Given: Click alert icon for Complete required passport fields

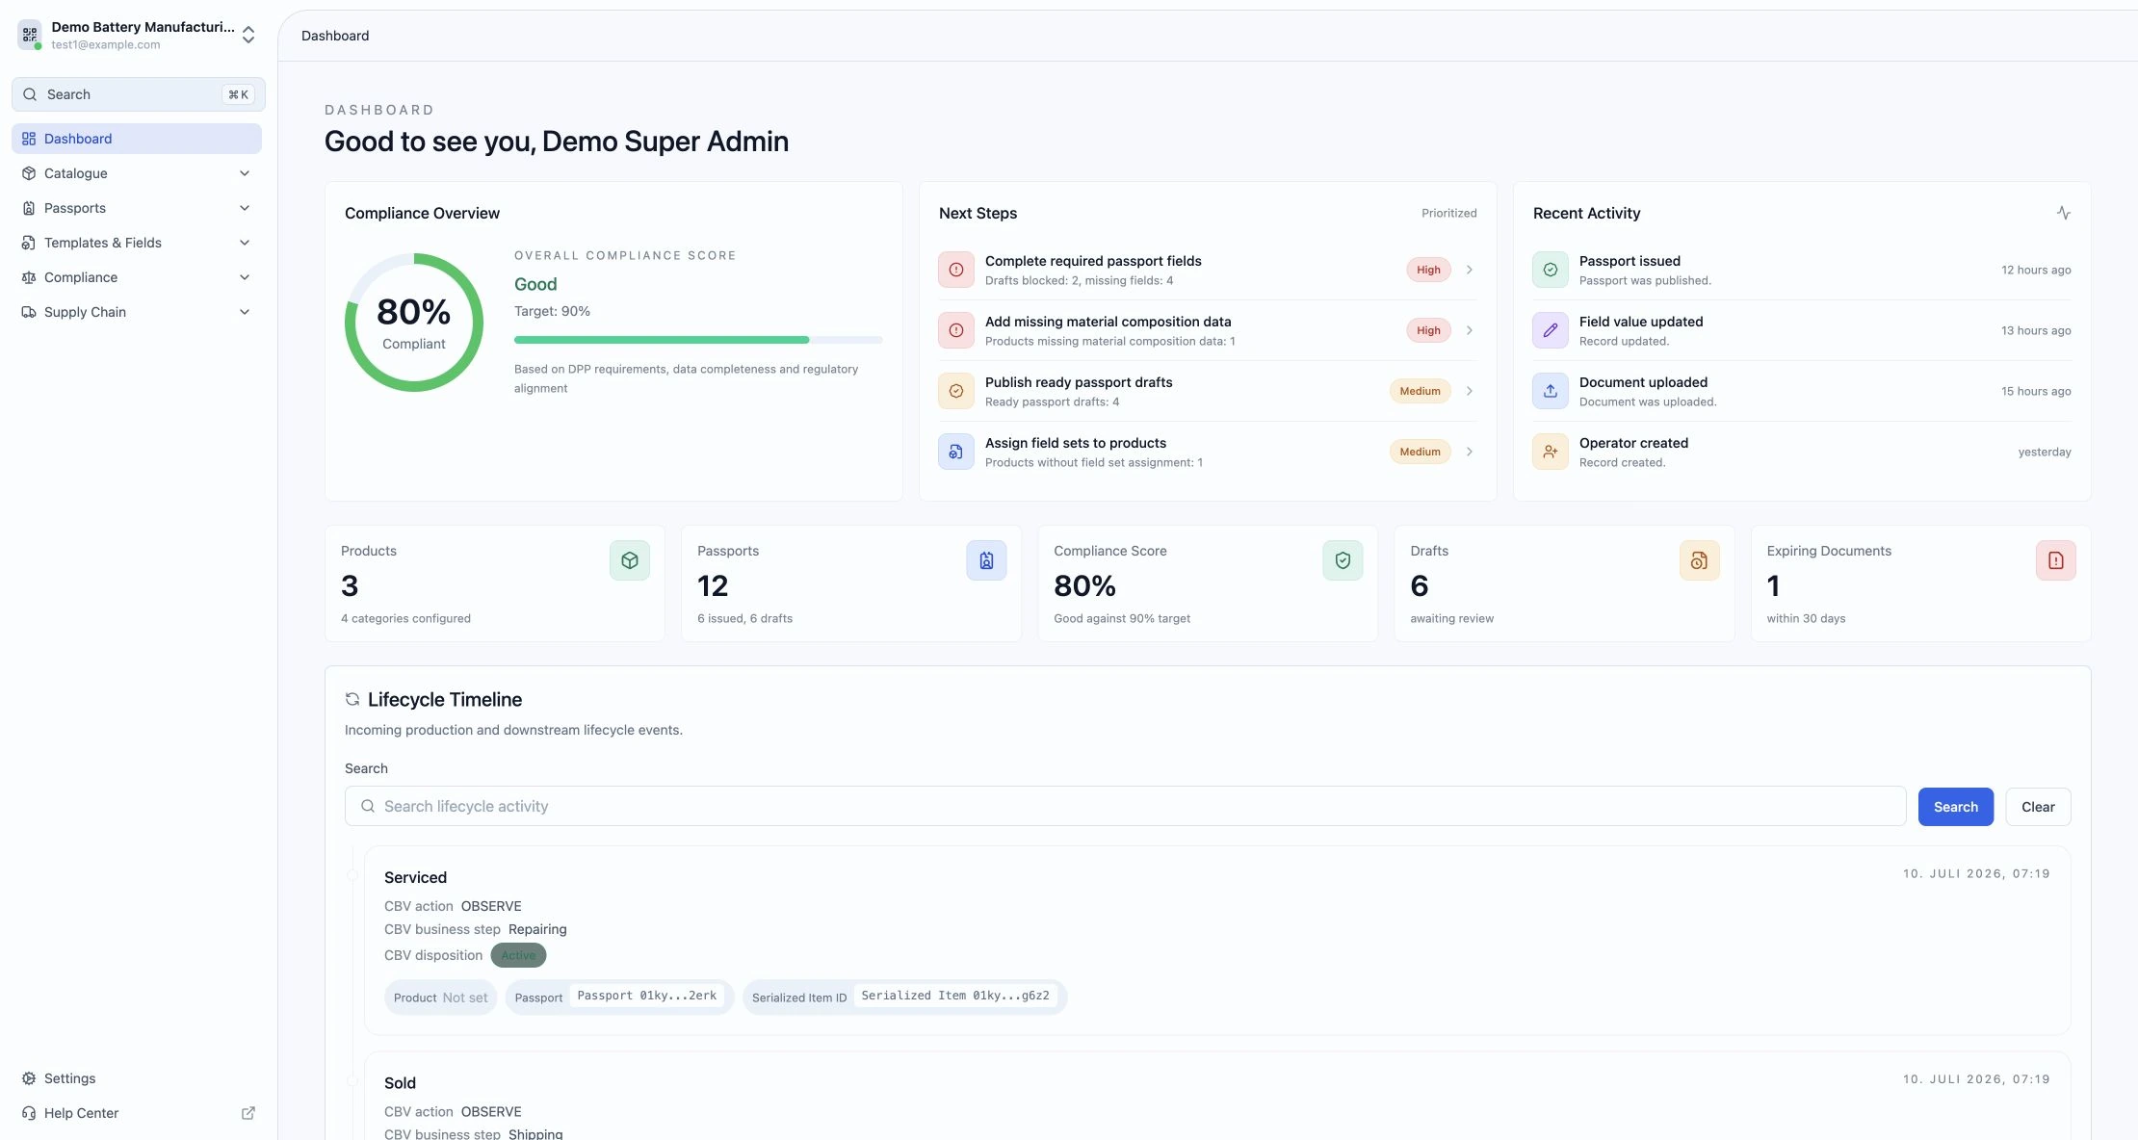Looking at the screenshot, I should click(956, 270).
